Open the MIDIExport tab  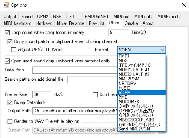[x=168, y=16]
